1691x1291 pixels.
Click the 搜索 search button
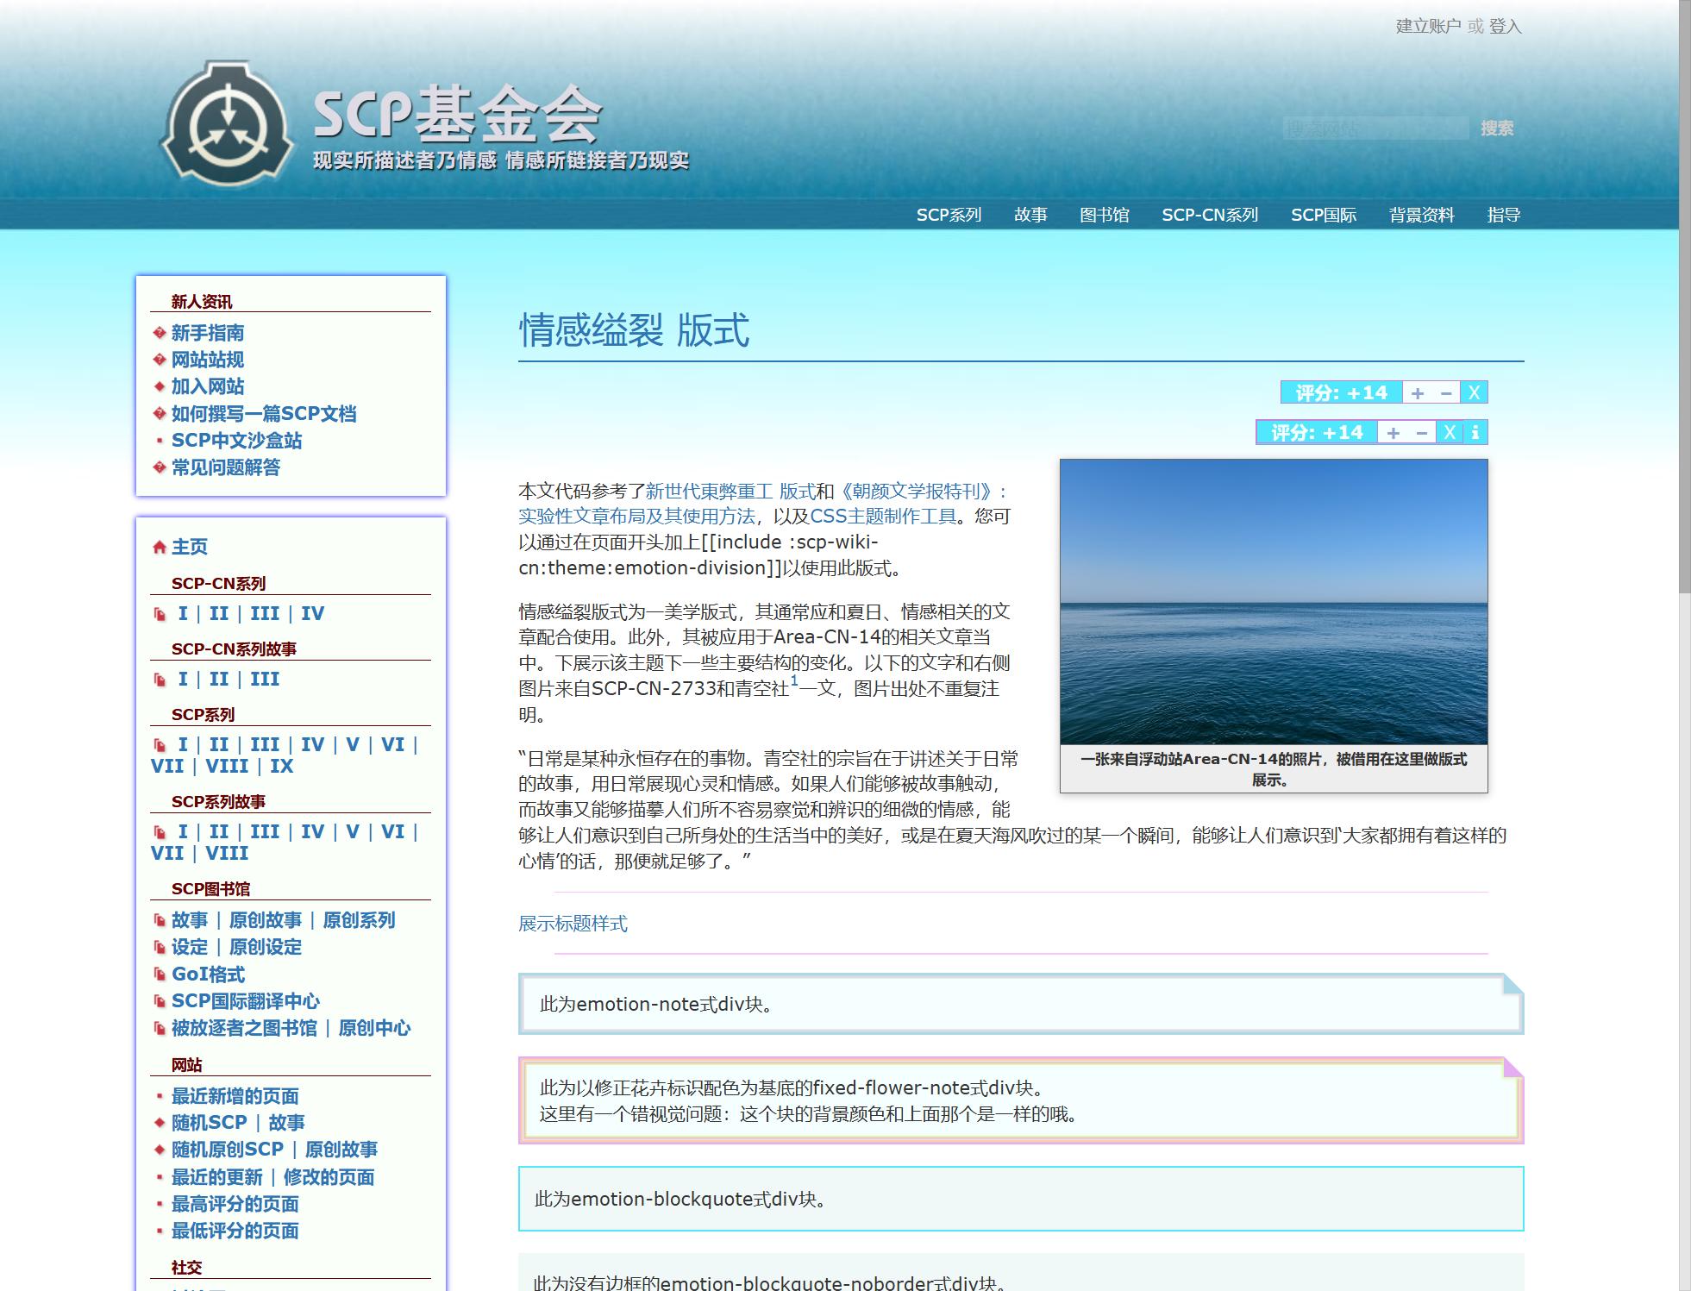pos(1497,128)
